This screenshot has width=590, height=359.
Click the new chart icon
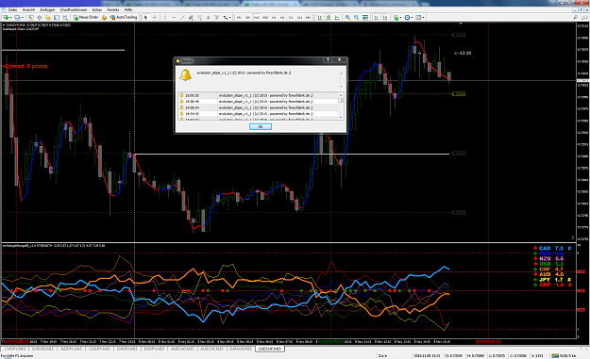6,17
